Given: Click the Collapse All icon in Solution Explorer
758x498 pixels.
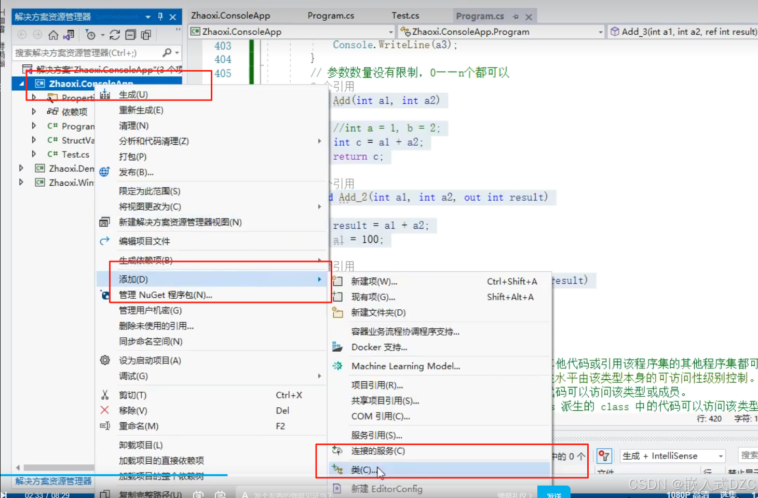Looking at the screenshot, I should click(x=131, y=35).
